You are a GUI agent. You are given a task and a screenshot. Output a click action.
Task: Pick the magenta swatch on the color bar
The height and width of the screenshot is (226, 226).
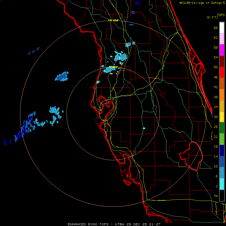point(222,50)
